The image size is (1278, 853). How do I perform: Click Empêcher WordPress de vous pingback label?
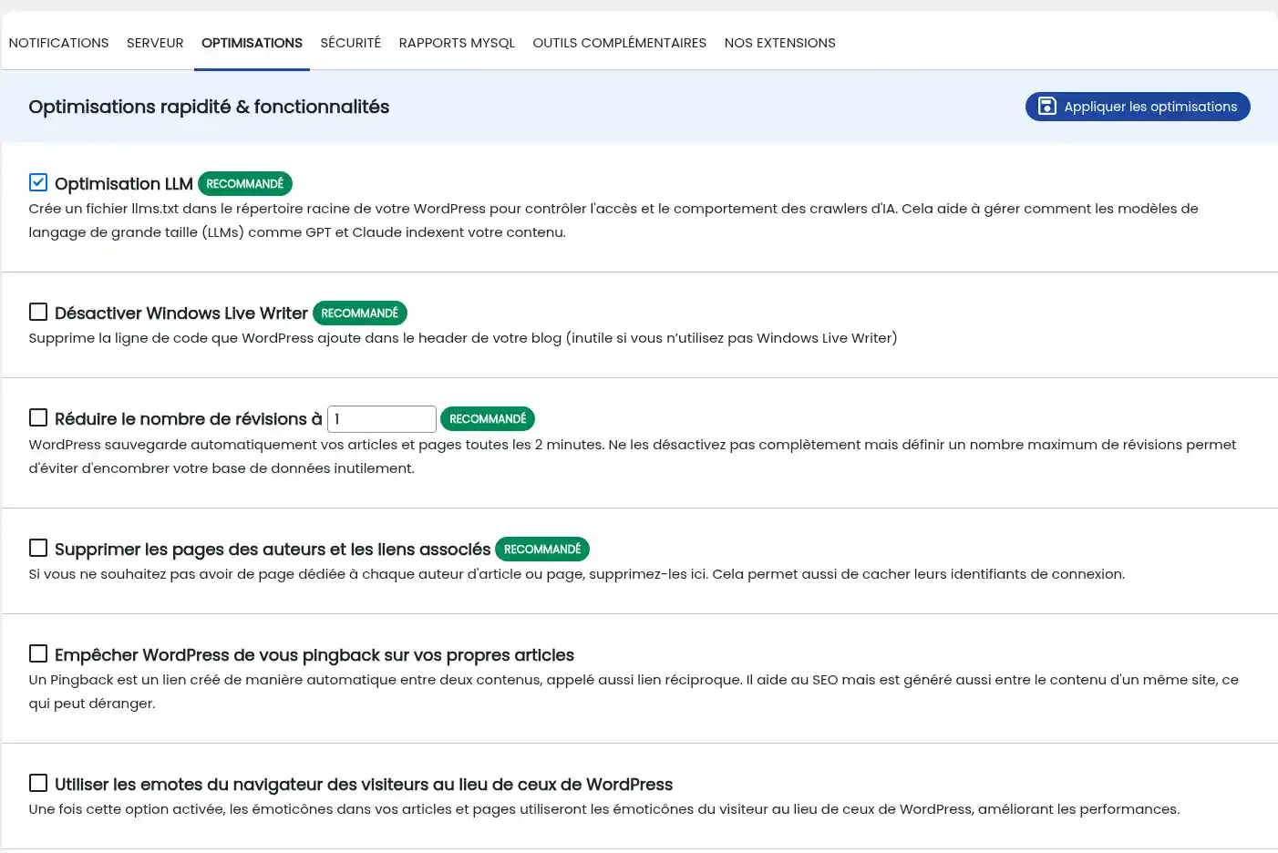click(x=314, y=655)
